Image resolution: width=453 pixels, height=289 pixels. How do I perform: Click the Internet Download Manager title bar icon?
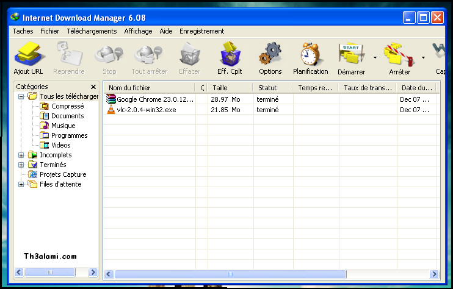(x=15, y=17)
